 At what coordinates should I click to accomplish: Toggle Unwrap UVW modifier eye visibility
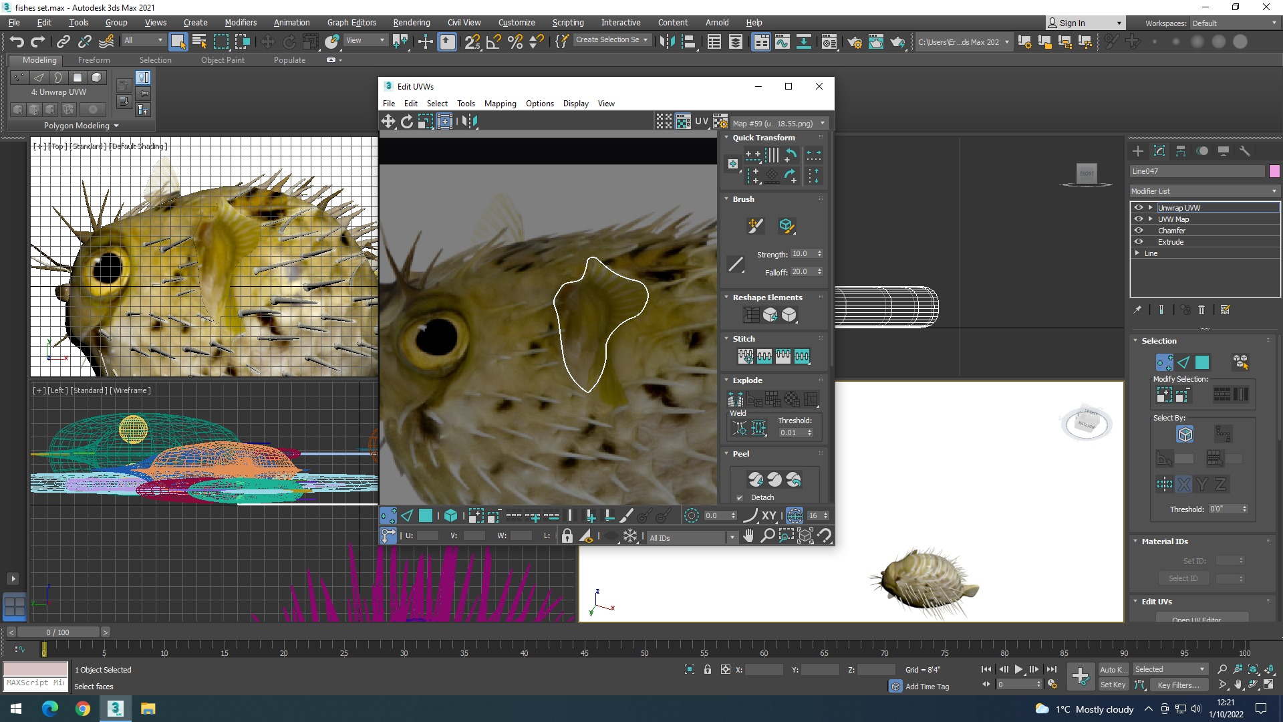(x=1139, y=208)
